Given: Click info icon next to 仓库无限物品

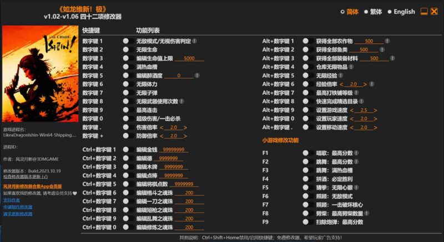Looking at the screenshot, I should click(351, 67).
